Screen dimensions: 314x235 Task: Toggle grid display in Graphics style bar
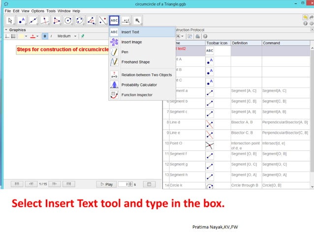[13, 36]
